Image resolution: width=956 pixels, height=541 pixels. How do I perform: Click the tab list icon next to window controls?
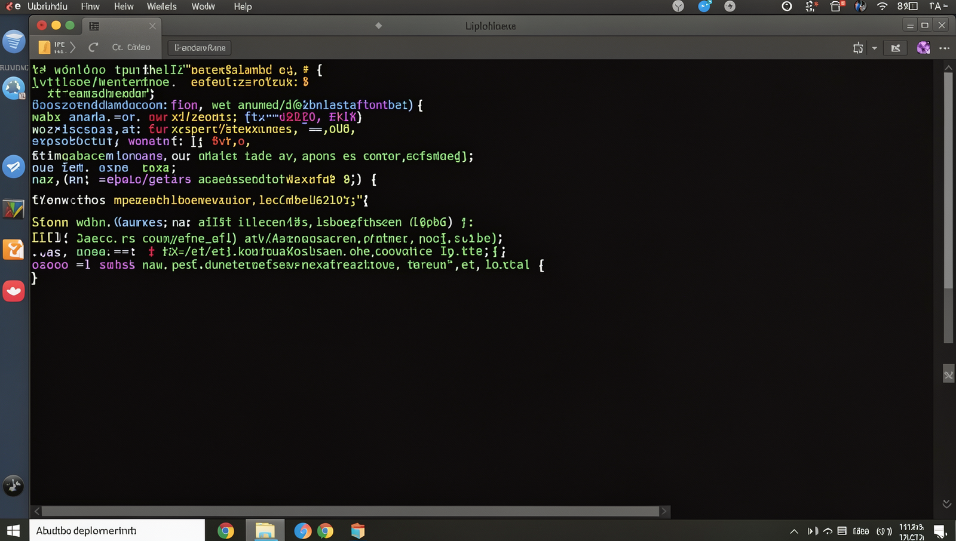(x=94, y=26)
